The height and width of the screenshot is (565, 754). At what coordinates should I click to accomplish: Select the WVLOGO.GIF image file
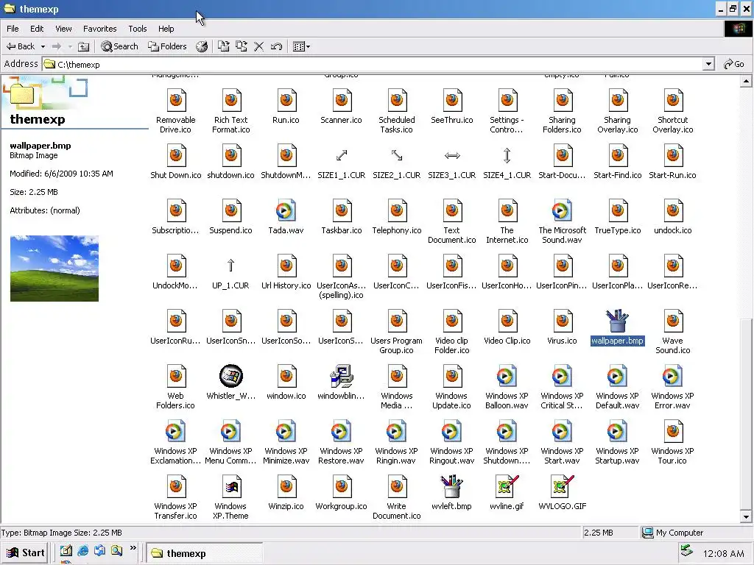click(562, 494)
